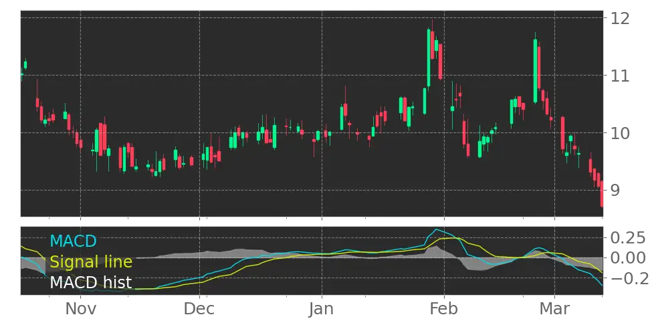
Task: Select the second price label from the top
Action: pos(621,78)
